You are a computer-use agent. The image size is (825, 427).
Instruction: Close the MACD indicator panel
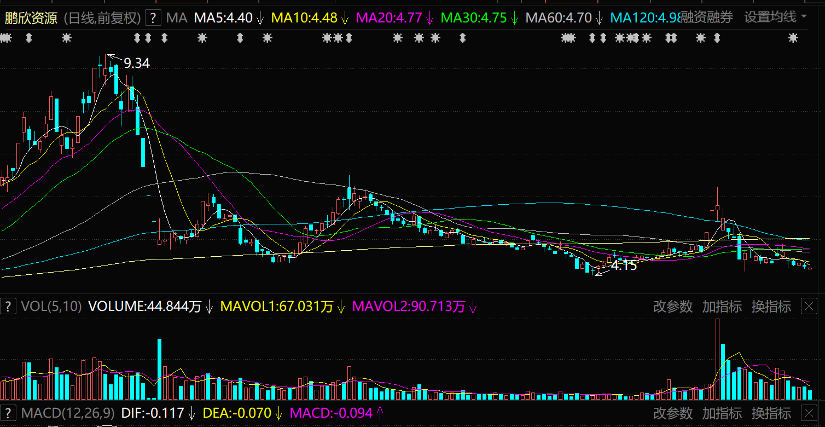point(809,413)
